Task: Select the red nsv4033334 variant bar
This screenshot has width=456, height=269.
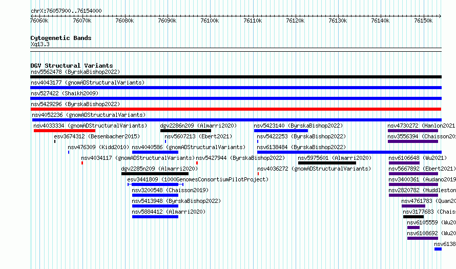Action: coord(64,131)
